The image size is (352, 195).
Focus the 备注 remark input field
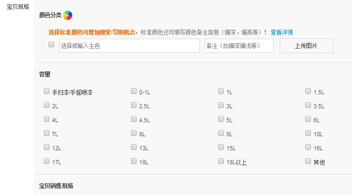pos(239,46)
